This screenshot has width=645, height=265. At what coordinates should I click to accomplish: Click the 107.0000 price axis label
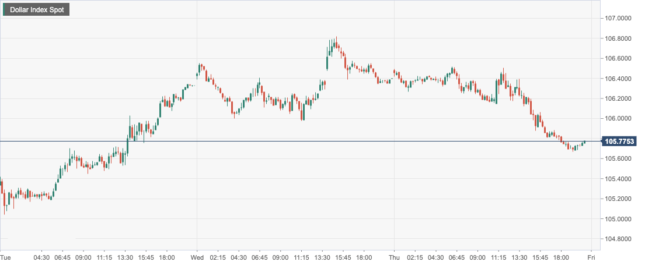(x=619, y=19)
